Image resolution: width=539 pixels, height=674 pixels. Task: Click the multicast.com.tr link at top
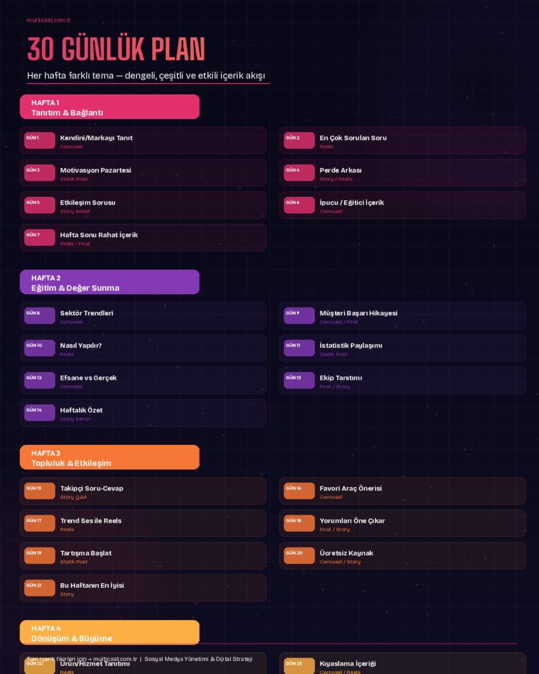(x=49, y=20)
